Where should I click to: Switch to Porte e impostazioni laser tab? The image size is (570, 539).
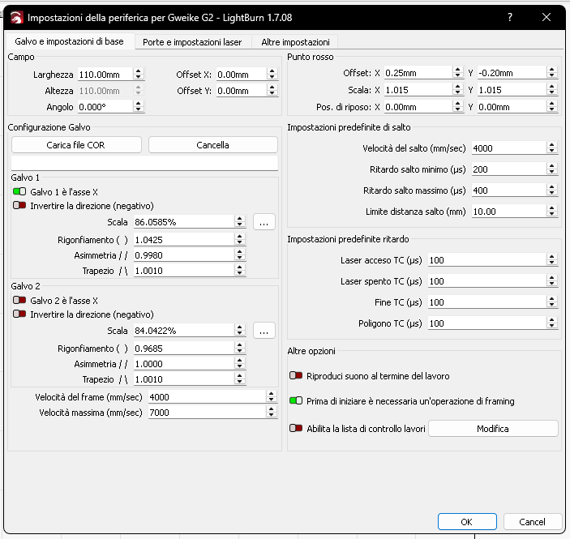(x=192, y=42)
